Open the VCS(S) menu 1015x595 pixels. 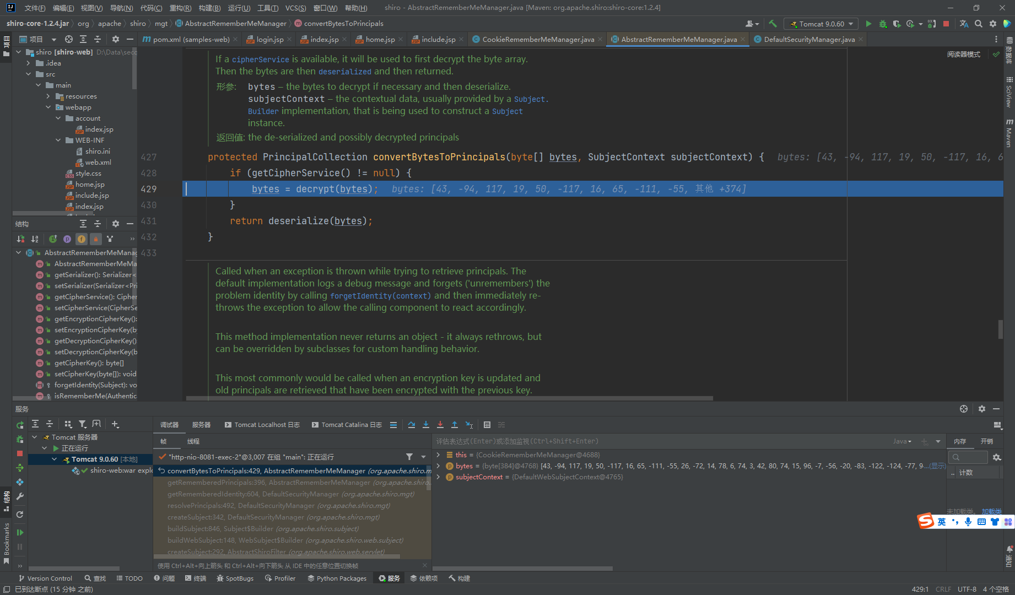(296, 8)
